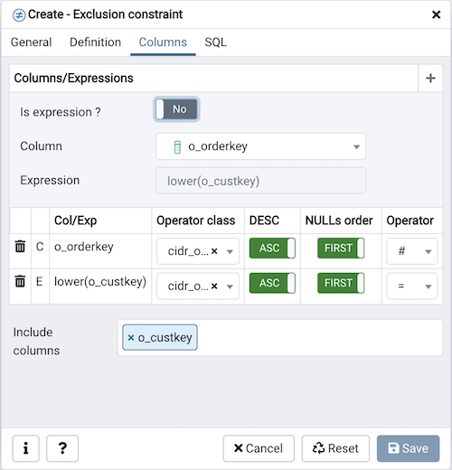Click the Columns/Expressions section title
Image resolution: width=452 pixels, height=470 pixels.
point(74,78)
